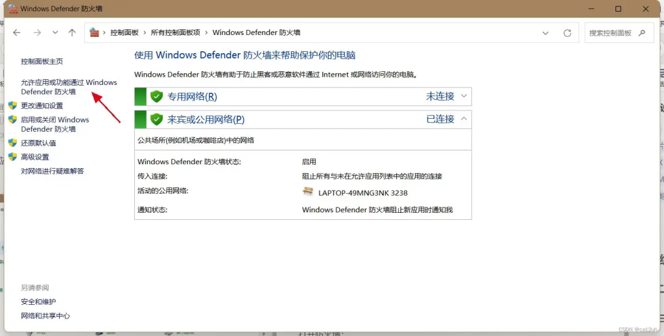Click the window title bar firewall icon
Screen dimensions: 664x336
click(13, 8)
